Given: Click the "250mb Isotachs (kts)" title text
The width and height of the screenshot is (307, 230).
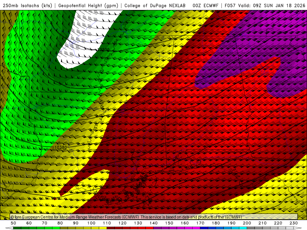Looking at the screenshot, I should pos(27,5).
